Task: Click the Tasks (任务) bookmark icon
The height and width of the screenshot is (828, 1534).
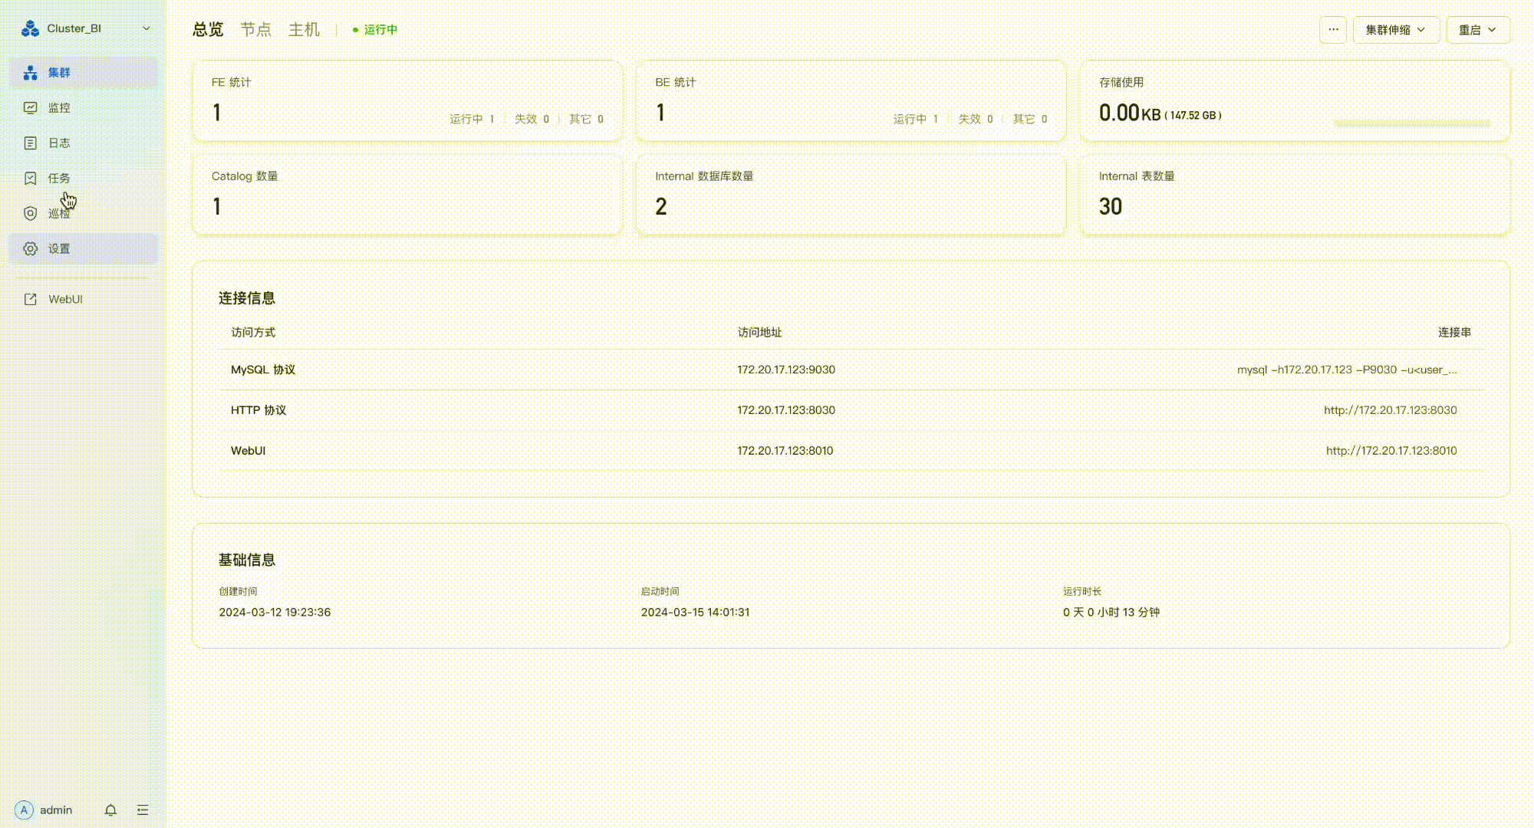Action: [x=31, y=179]
